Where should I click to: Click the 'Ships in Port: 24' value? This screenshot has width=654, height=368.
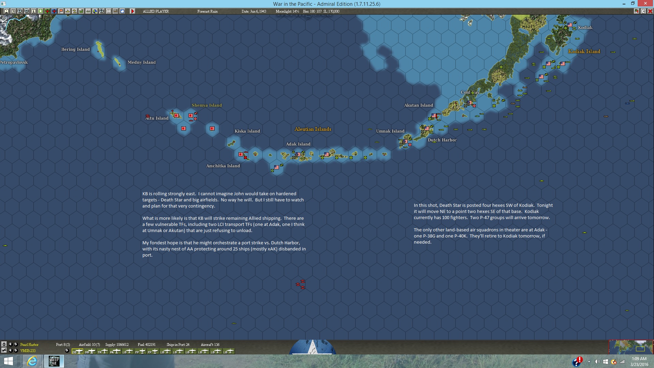point(178,344)
